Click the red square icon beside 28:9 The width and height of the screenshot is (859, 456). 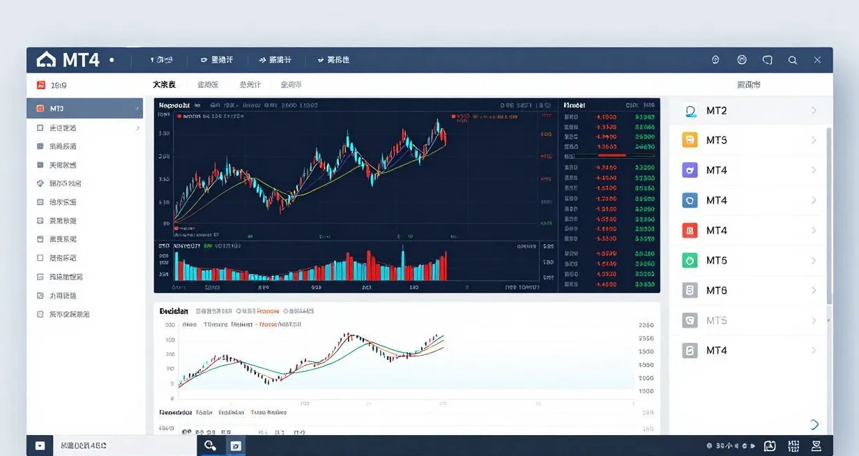[x=40, y=85]
